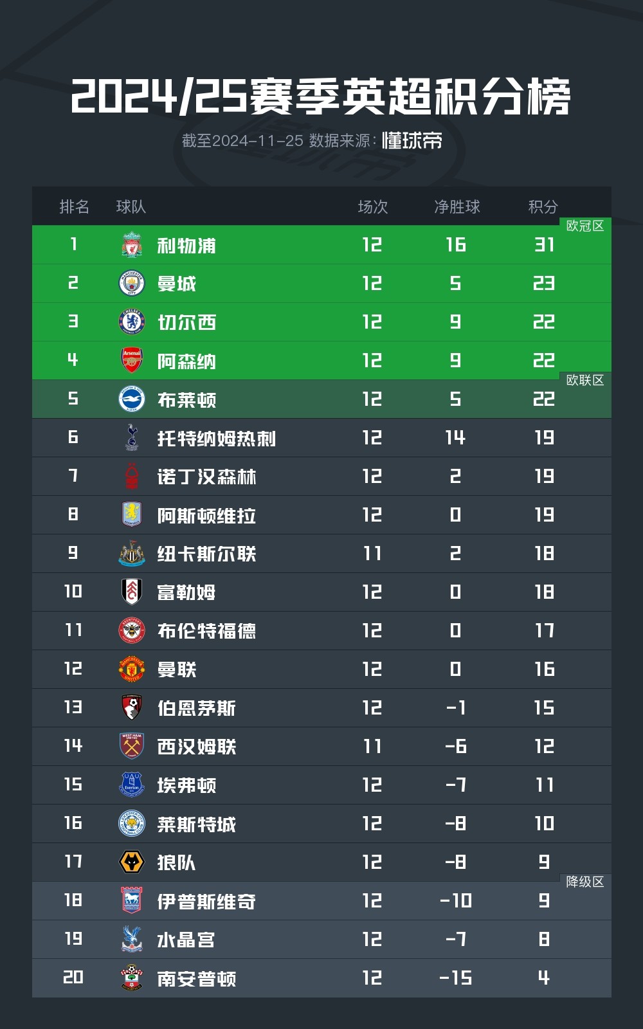The width and height of the screenshot is (643, 1029).
Task: Click the Manchester United crest icon
Action: 132,669
